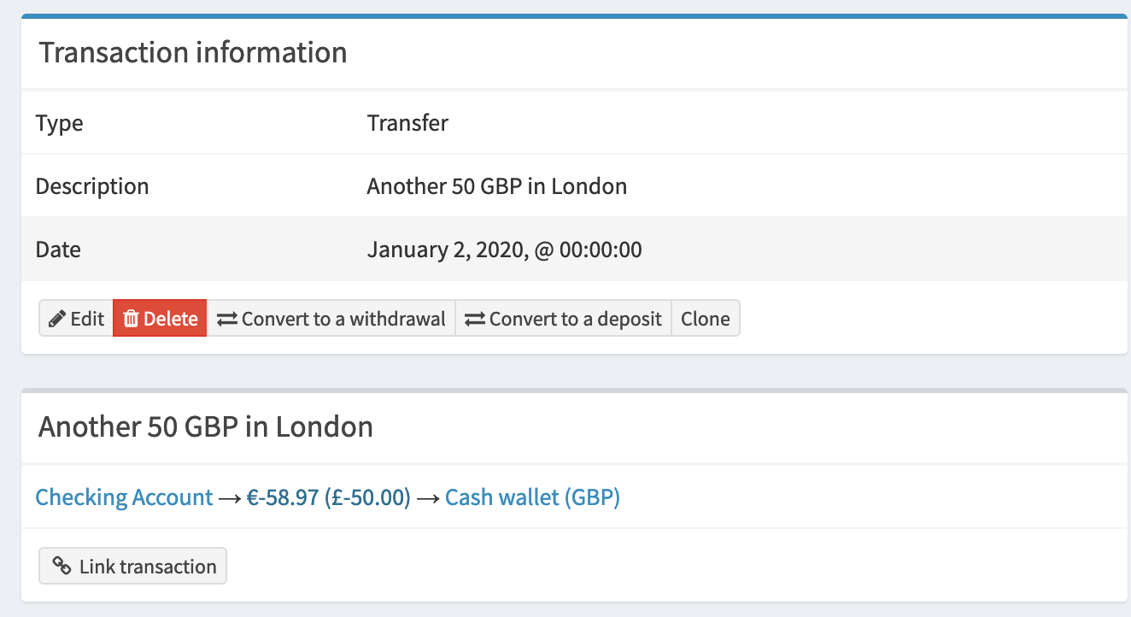This screenshot has height=617, width=1131.
Task: Click the January 2, 2020 date text
Action: pos(504,249)
